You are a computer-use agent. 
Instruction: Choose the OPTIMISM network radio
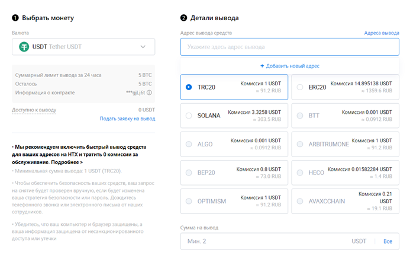point(189,201)
